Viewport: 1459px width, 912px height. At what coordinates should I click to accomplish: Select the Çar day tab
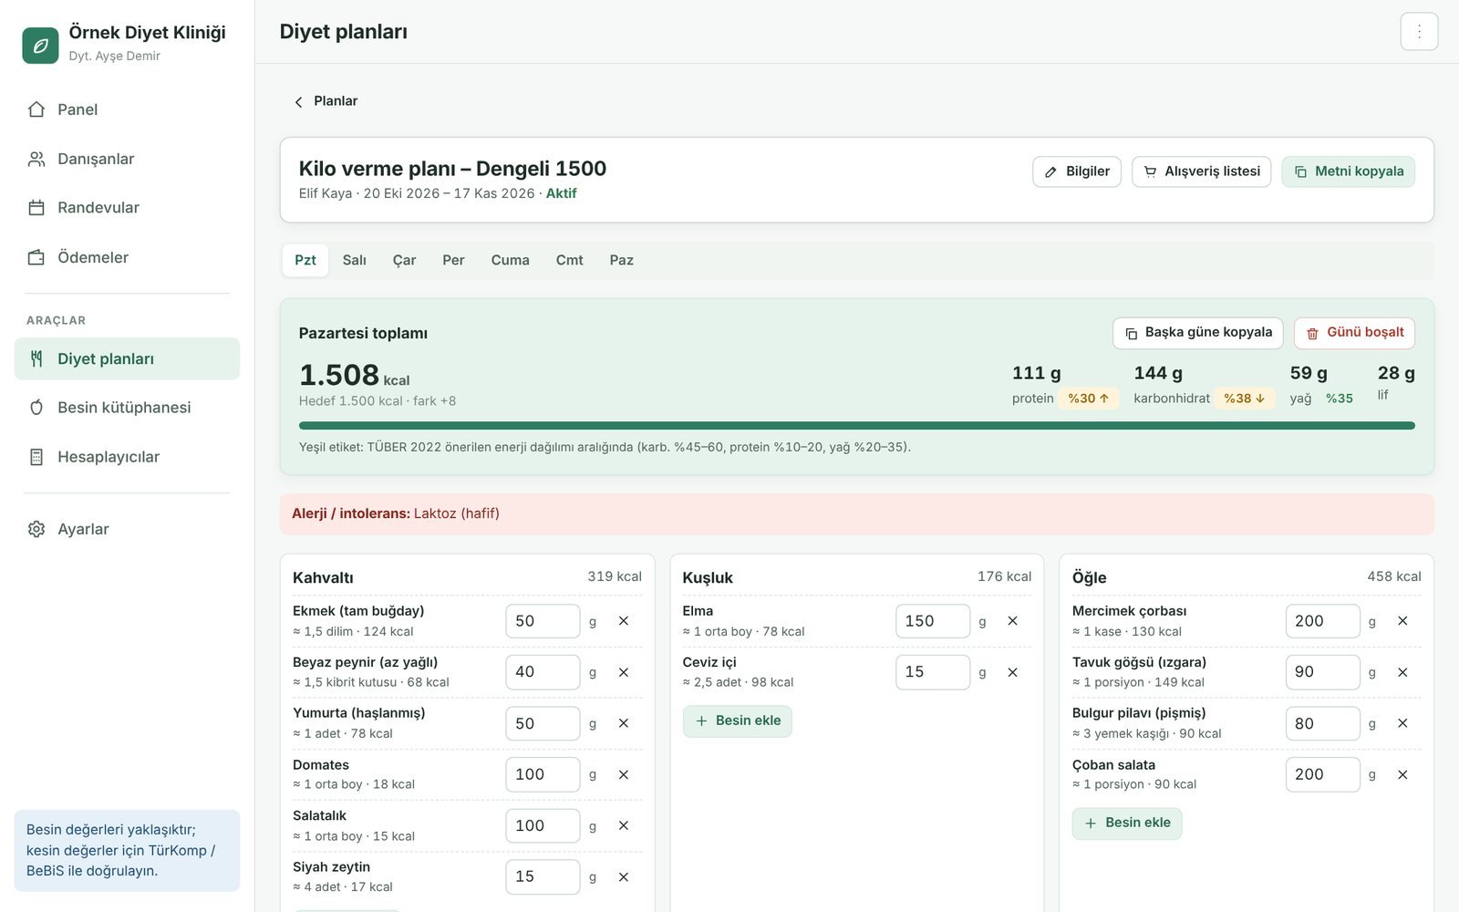click(404, 260)
